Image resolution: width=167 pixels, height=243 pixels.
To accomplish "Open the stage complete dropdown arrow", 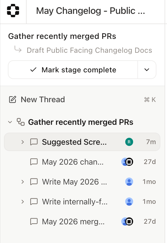I will [x=147, y=70].
